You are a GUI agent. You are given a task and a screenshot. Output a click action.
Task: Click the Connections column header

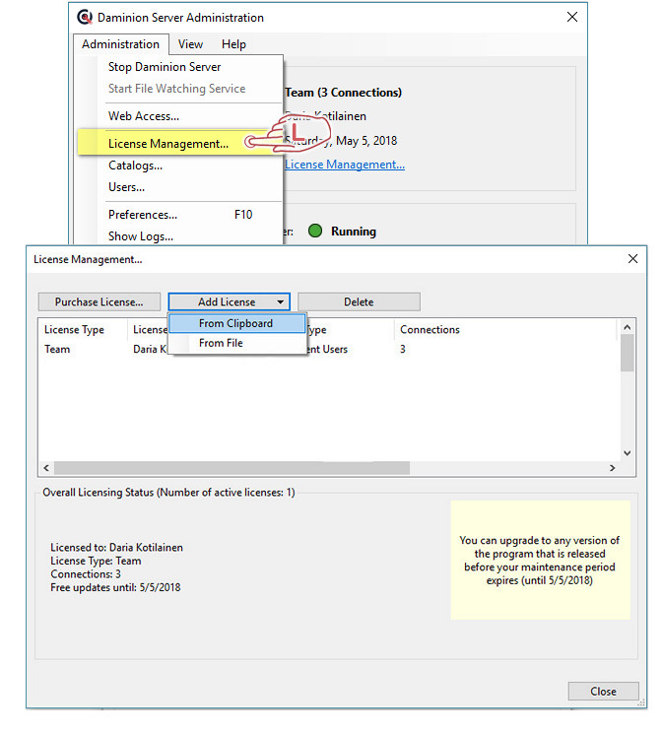[x=430, y=330]
